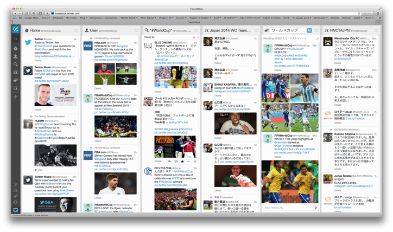Open #WorldCup column options slider icon
393x232 pixels.
click(x=196, y=30)
